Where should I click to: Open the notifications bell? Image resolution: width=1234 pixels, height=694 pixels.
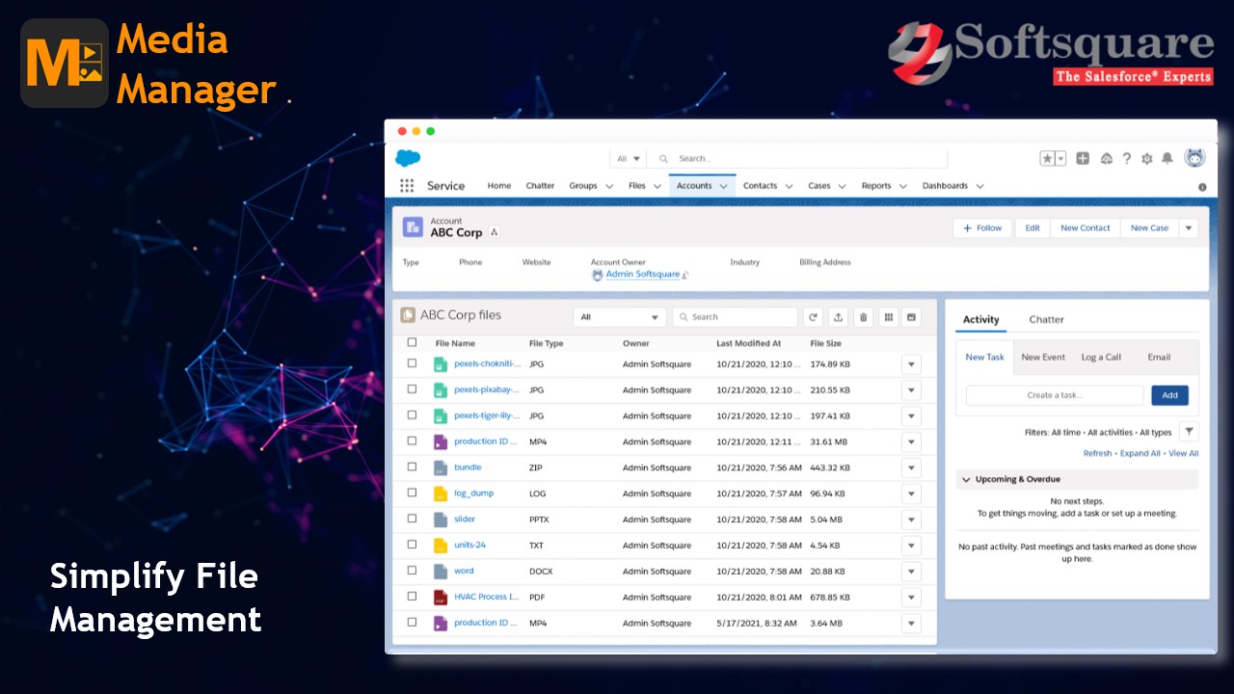coord(1167,158)
